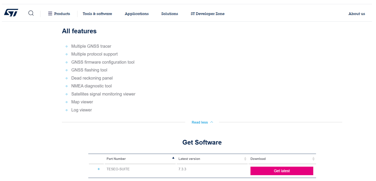
Task: Click the ST logo in the header
Action: pyautogui.click(x=11, y=13)
